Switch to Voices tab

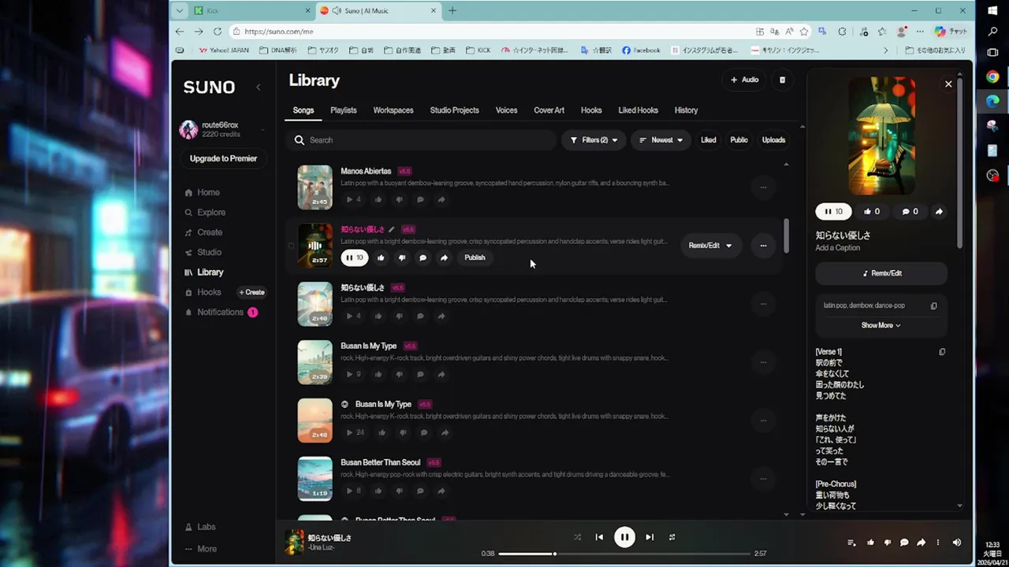click(506, 110)
